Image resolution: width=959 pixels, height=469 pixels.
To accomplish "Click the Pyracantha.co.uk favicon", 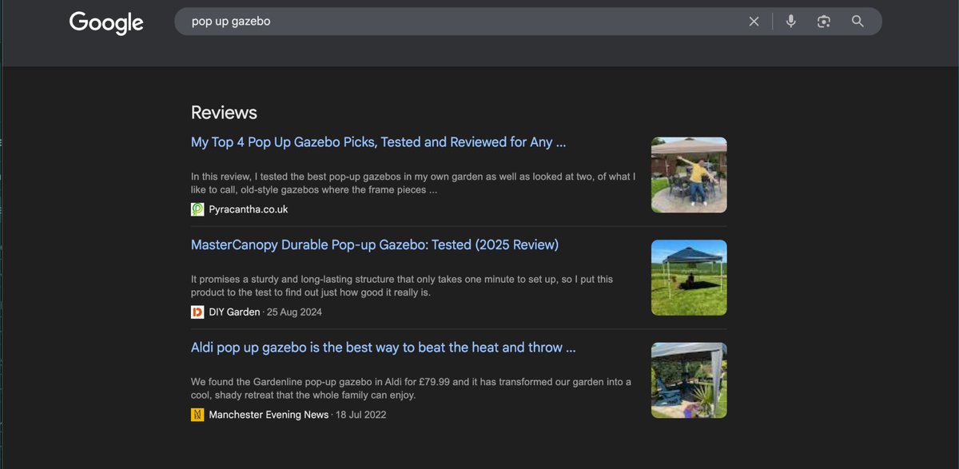I will (x=197, y=209).
